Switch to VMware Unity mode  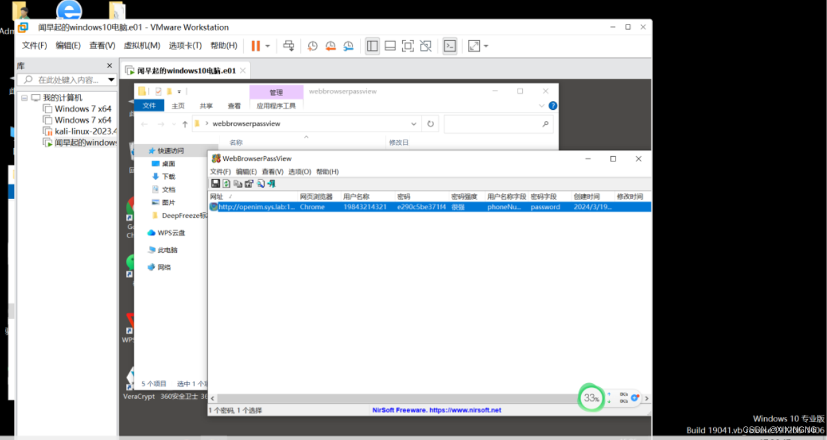426,46
